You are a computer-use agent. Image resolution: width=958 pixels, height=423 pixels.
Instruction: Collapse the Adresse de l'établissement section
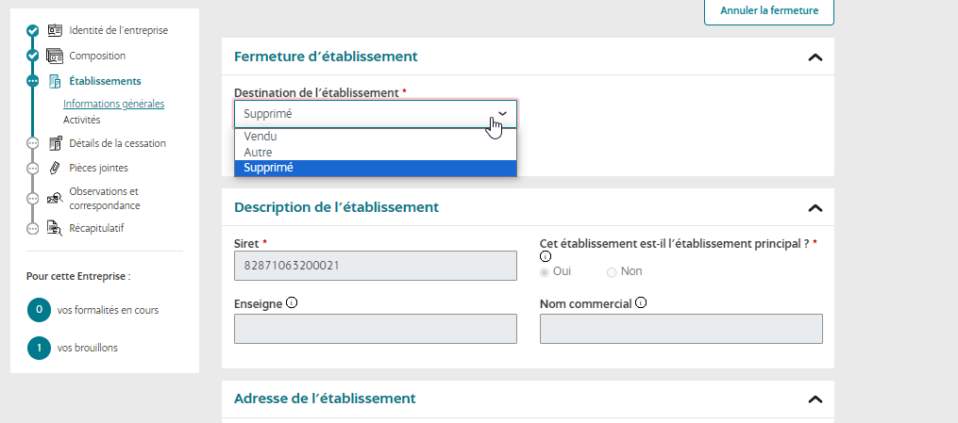click(815, 399)
